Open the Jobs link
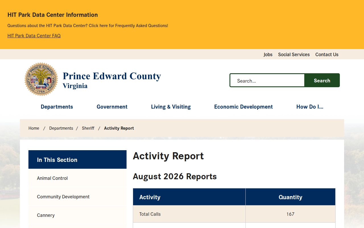 coord(268,54)
